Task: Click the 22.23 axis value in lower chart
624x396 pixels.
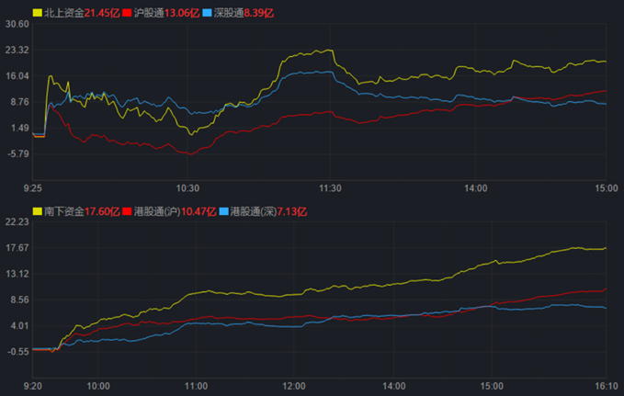Action: pyautogui.click(x=17, y=222)
